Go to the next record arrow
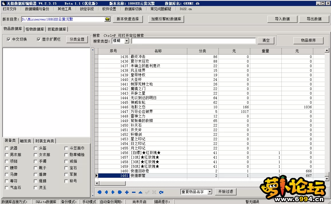The height and width of the screenshot is (204, 331). 113,192
